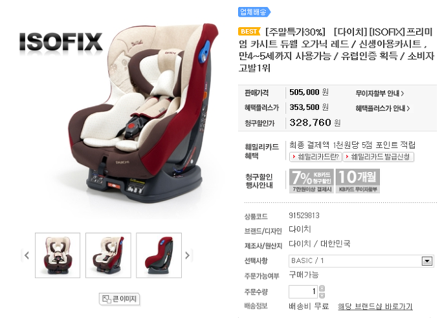This screenshot has width=442, height=318.
Task: Select the red side-view car seat thumbnail
Action: [159, 255]
